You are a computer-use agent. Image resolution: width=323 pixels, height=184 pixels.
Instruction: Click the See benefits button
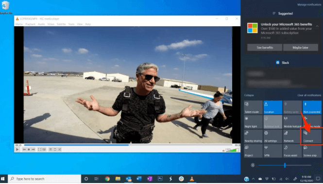[265, 48]
